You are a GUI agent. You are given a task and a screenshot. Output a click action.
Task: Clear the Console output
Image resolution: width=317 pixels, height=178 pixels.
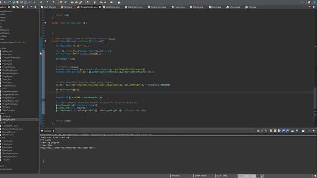271,131
